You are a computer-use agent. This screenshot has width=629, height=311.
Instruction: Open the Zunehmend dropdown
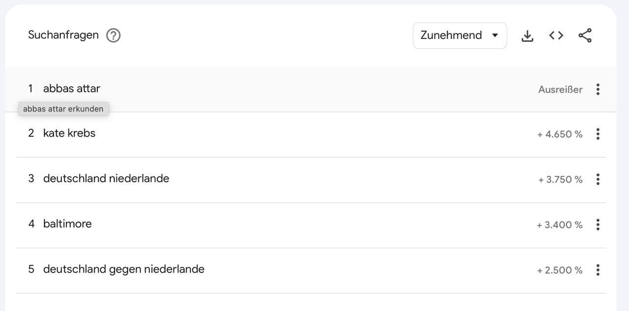pos(451,35)
